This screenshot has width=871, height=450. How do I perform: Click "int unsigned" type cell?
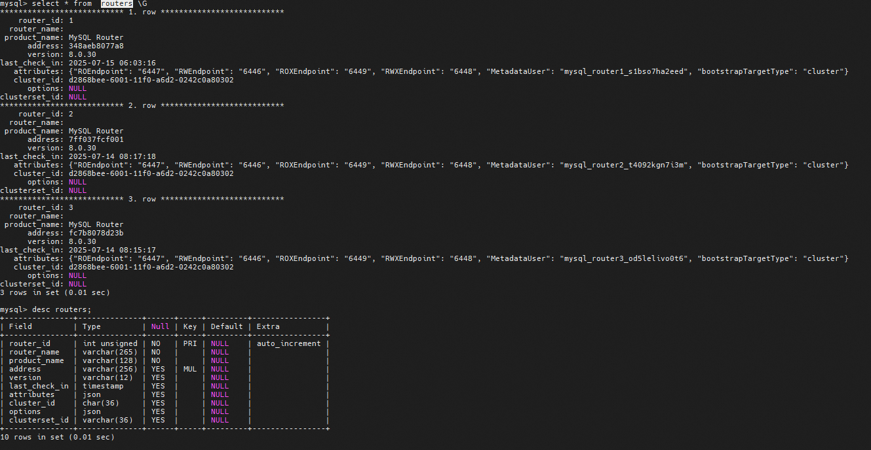click(x=110, y=344)
